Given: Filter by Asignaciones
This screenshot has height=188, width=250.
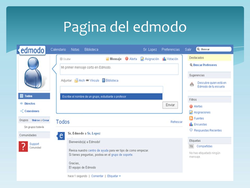Looking at the screenshot, I should point(202,112).
